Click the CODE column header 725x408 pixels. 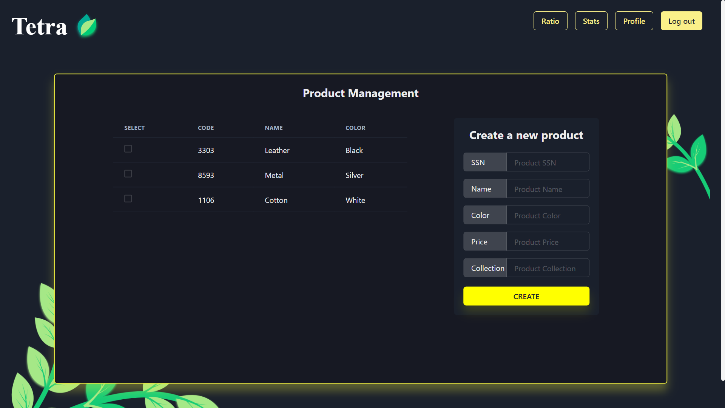pos(206,128)
